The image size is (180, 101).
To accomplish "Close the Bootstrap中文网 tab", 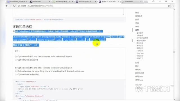I will [x=95, y=2].
